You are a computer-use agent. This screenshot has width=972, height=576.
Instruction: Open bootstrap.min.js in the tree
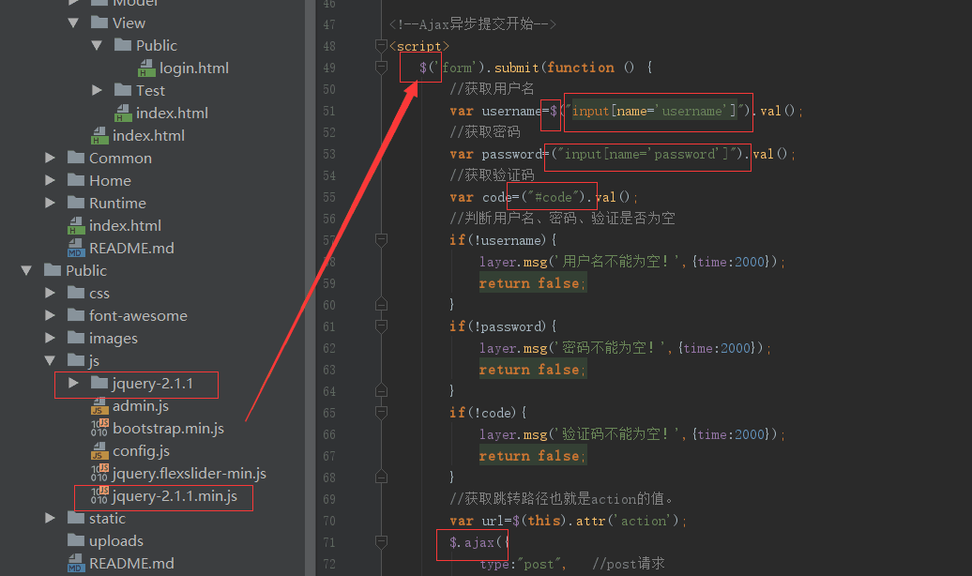[168, 429]
